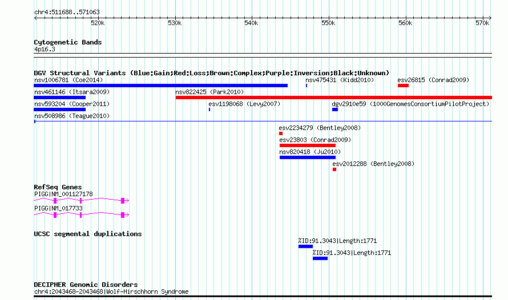Open the esv2012288 (Bentley2008) label

[373, 164]
